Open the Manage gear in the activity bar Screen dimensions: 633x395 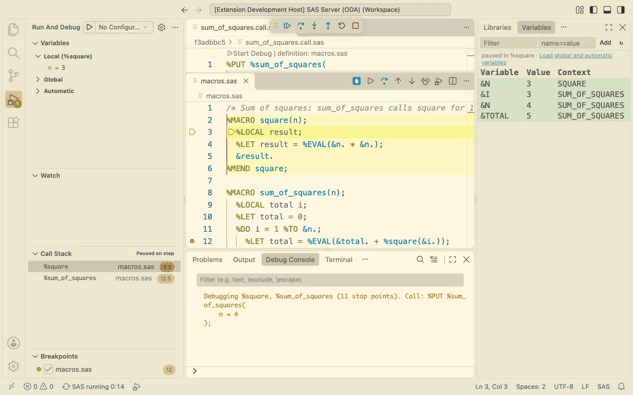pyautogui.click(x=14, y=366)
